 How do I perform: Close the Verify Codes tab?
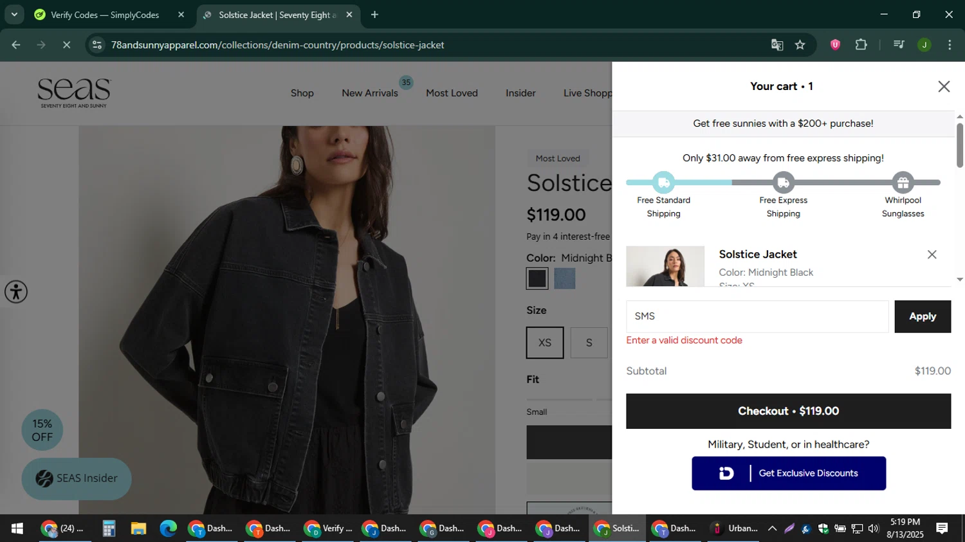click(181, 15)
